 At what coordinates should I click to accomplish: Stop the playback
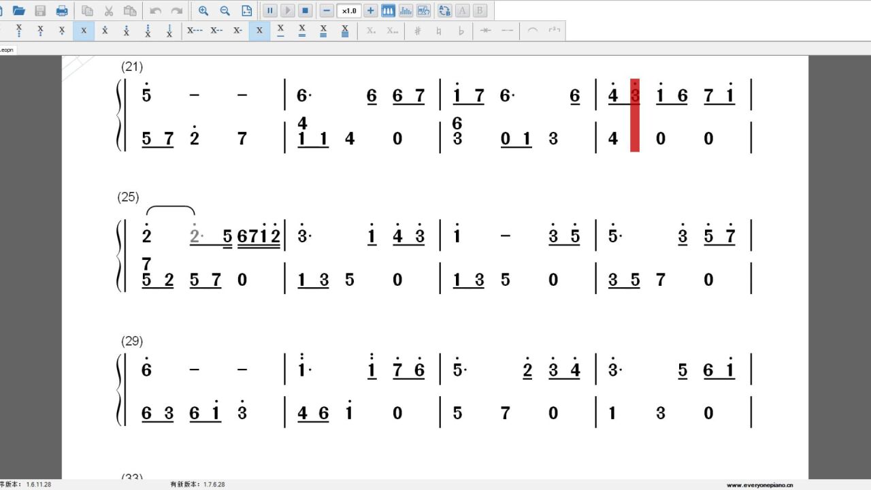306,10
